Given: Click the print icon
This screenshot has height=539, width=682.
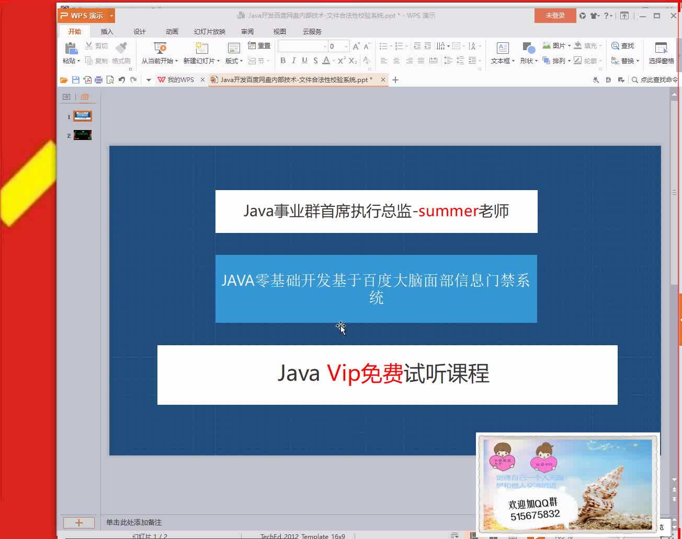Looking at the screenshot, I should click(98, 80).
